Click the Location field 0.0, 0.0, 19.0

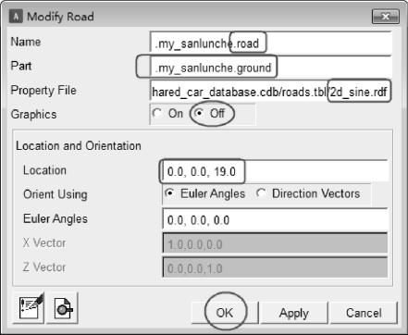tap(275, 171)
